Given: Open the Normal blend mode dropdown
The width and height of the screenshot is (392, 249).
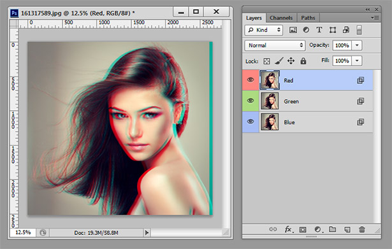Looking at the screenshot, I should (275, 45).
